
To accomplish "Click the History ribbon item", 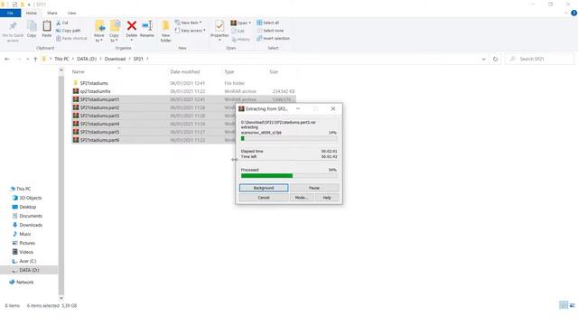I will [x=241, y=39].
